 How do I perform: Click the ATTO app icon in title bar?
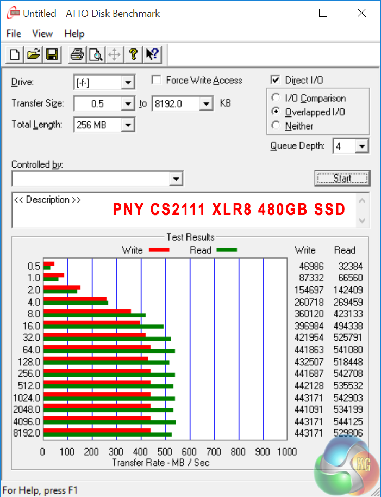13,13
